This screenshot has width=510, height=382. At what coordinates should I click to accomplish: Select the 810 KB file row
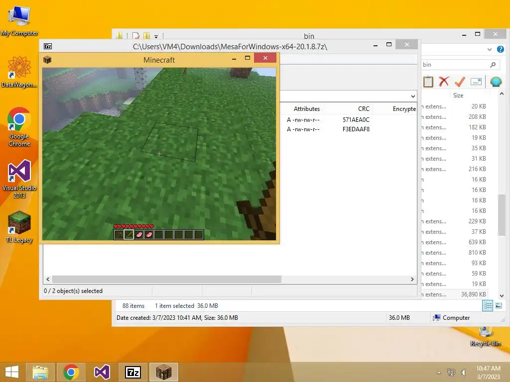(x=454, y=252)
